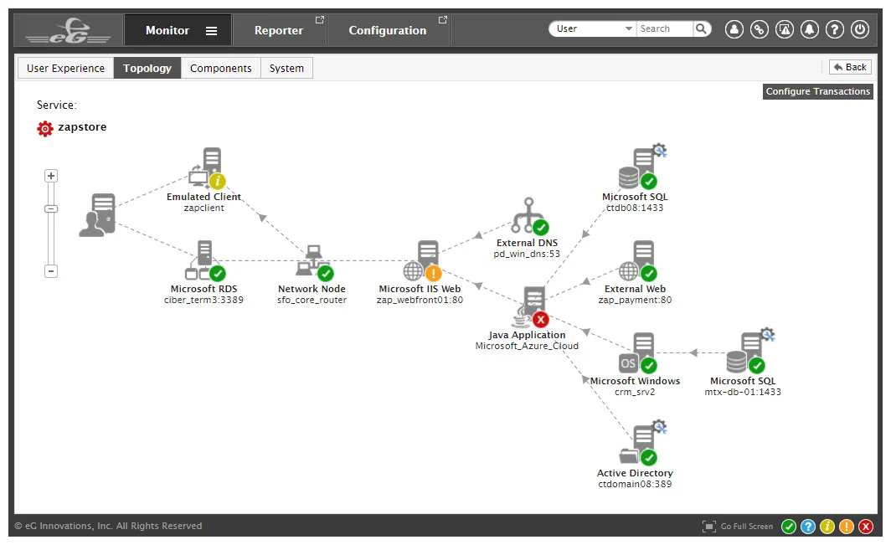Click the ctdomain08:389 label
Viewport: 891px width, 545px height.
pyautogui.click(x=635, y=484)
